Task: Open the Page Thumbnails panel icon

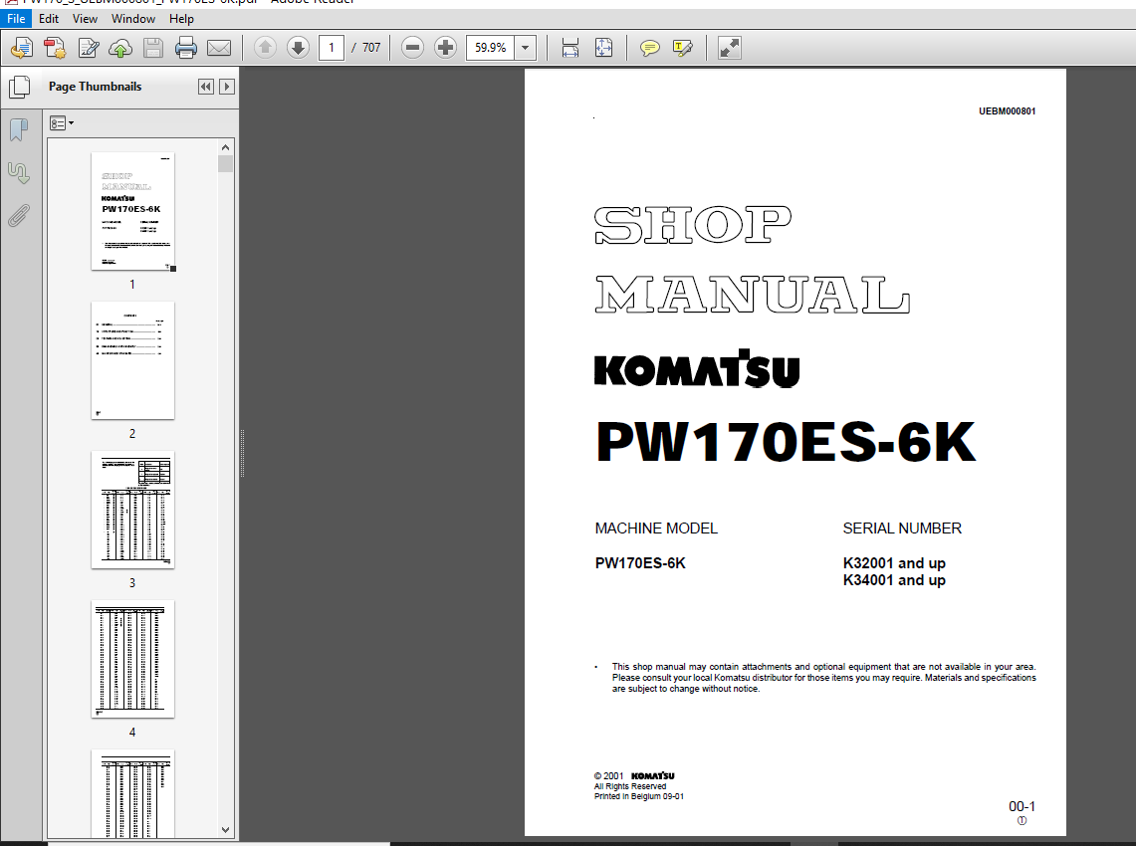Action: click(20, 87)
